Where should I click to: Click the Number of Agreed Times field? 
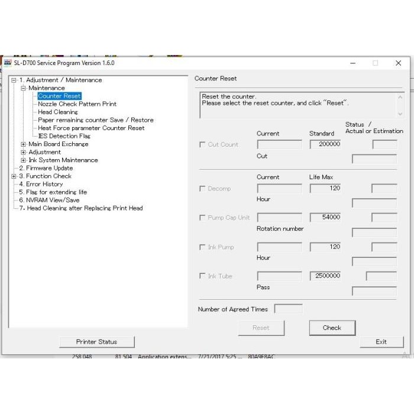(x=289, y=309)
